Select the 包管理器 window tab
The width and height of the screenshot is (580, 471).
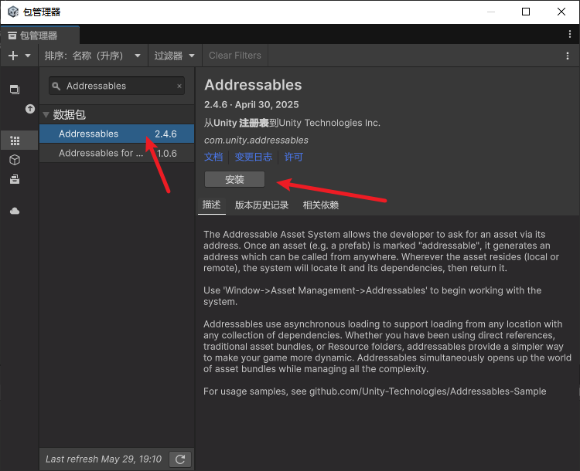tap(39, 36)
